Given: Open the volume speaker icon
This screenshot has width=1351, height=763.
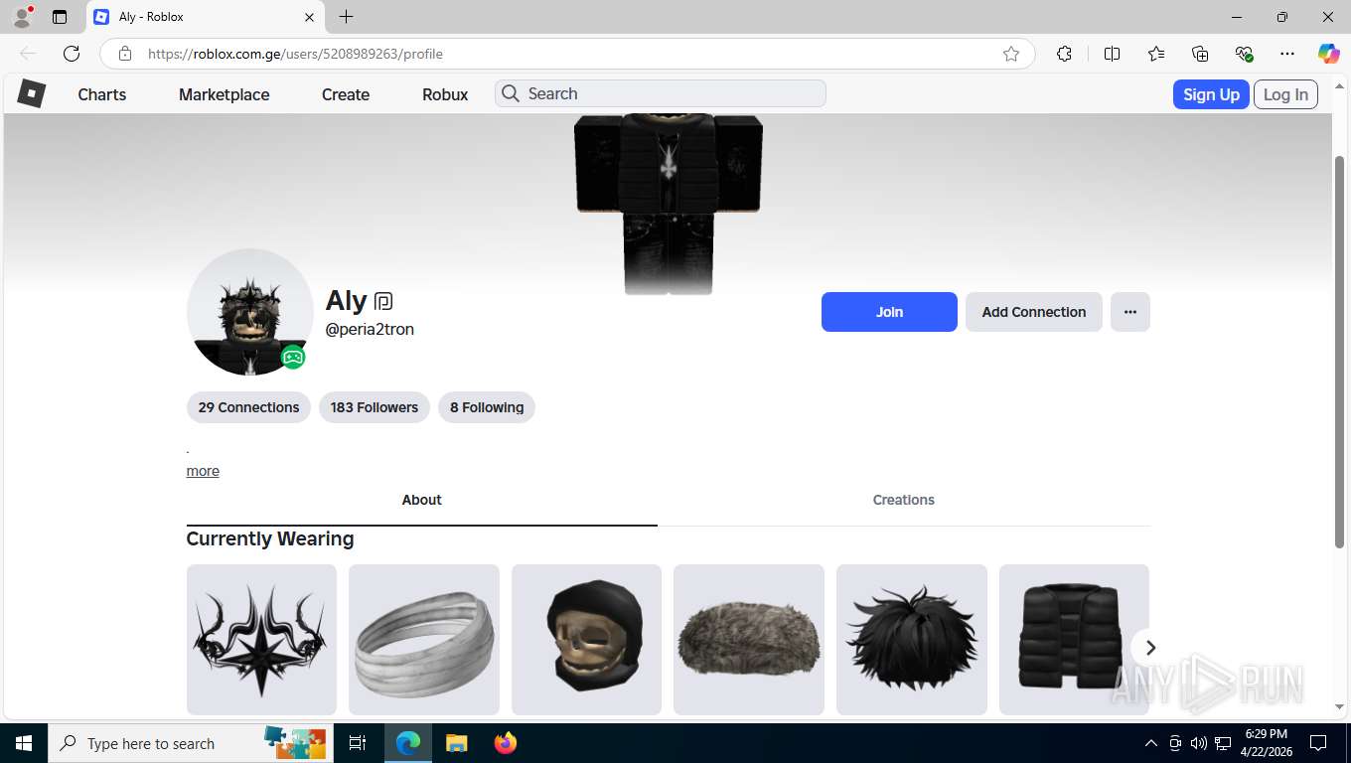Looking at the screenshot, I should click(1199, 743).
